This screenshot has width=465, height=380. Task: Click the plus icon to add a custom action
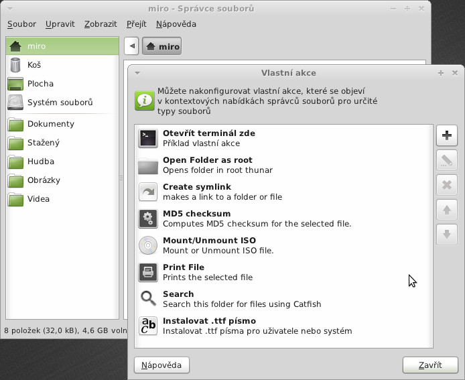click(x=447, y=135)
